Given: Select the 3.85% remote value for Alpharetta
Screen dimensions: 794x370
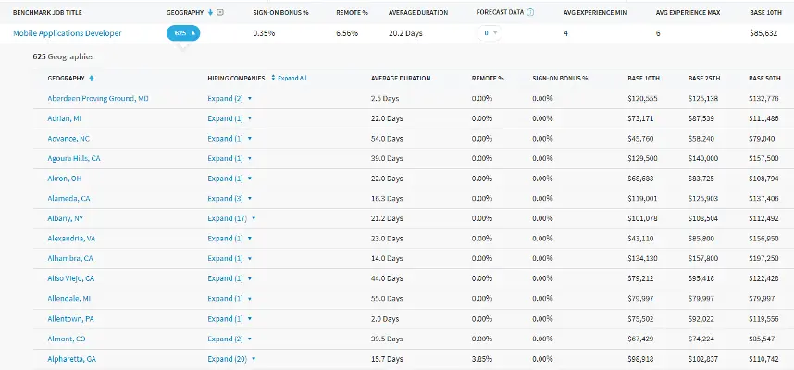Looking at the screenshot, I should pos(481,359).
